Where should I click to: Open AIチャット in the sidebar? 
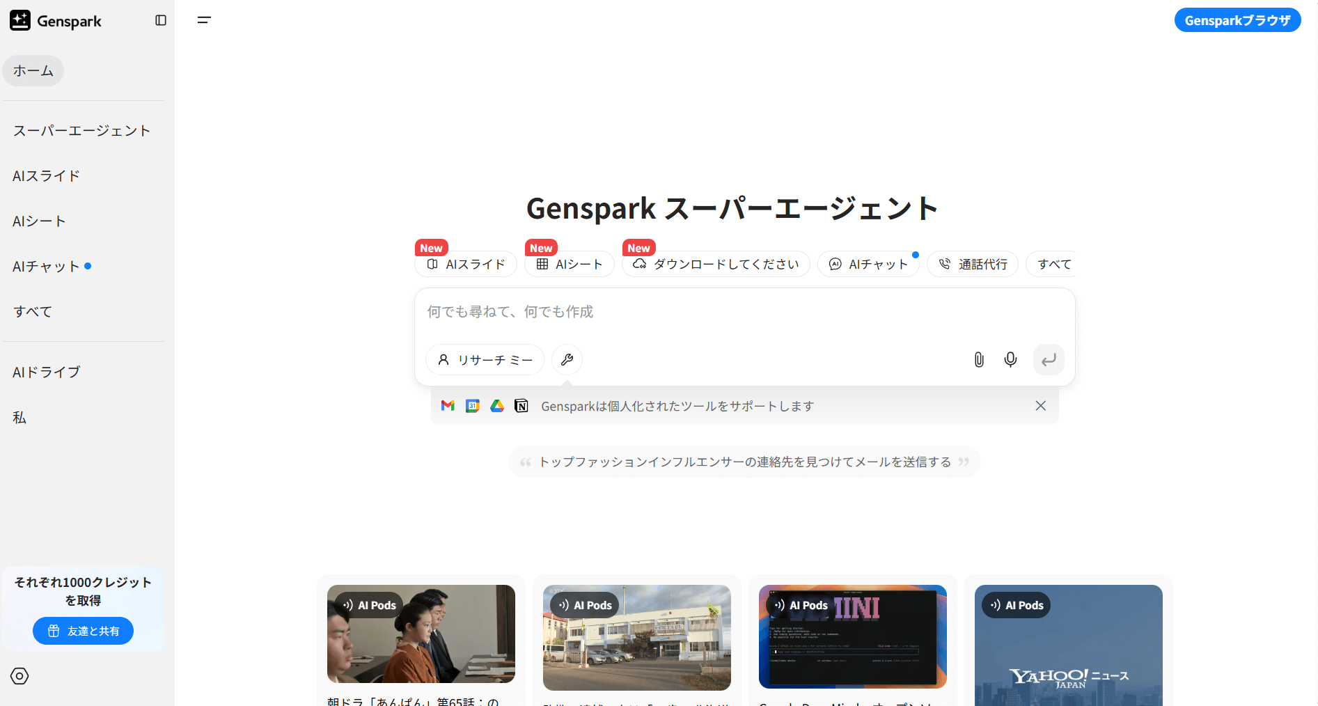(47, 267)
